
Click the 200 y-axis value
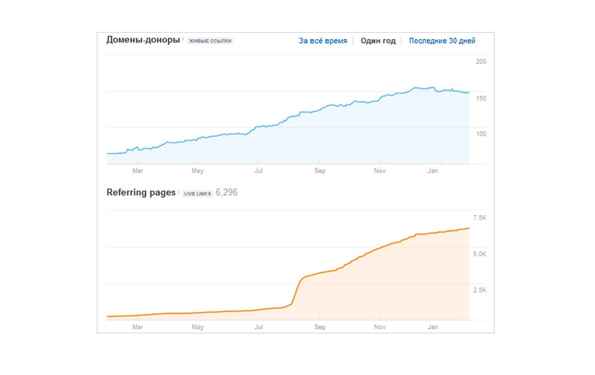coord(480,62)
